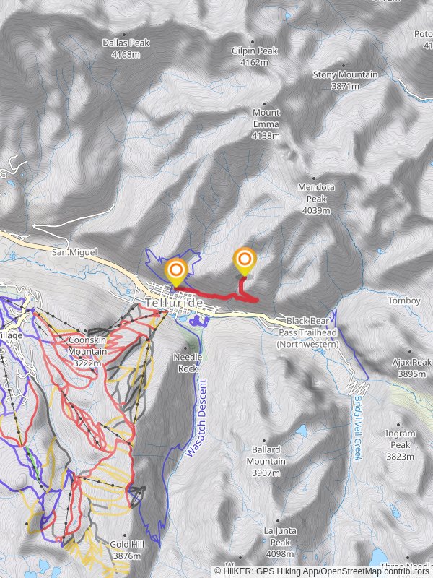Click the Needle Rock marker dot

coord(186,348)
